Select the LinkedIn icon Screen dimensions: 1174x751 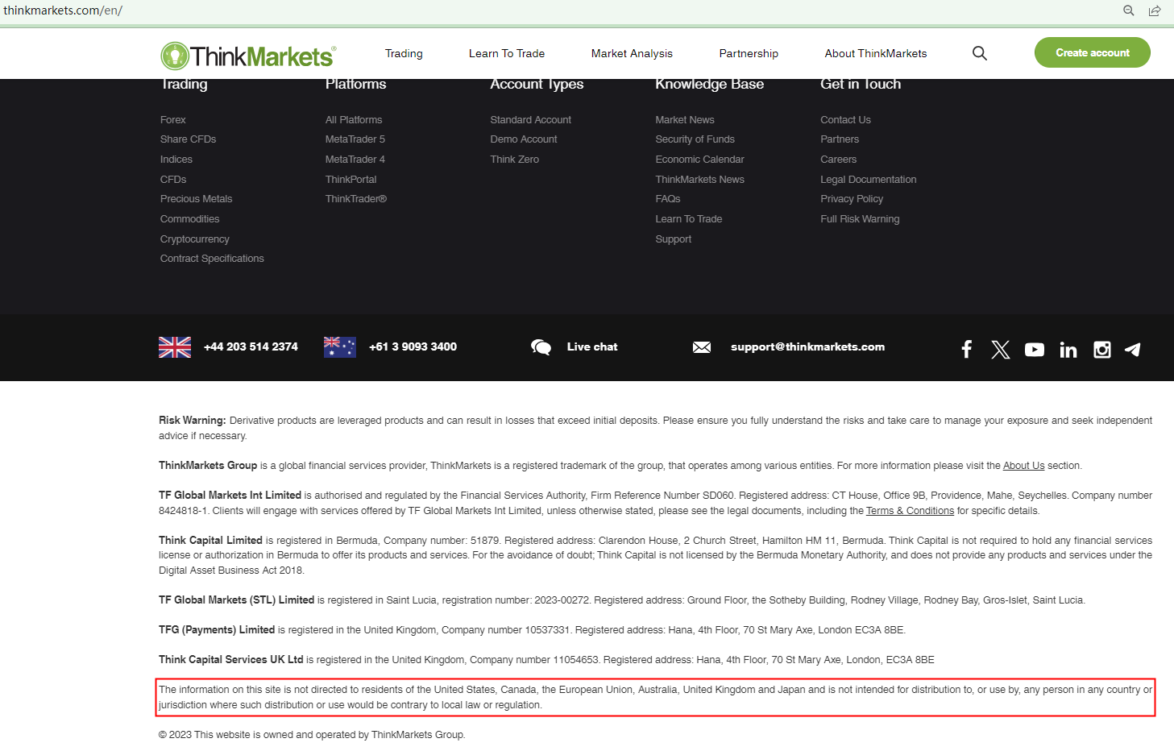coord(1068,349)
